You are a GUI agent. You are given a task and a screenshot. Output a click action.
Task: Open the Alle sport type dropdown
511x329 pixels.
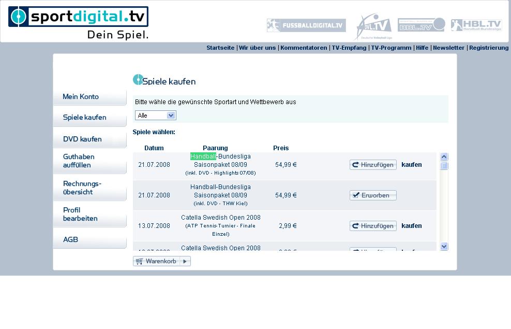coord(156,115)
